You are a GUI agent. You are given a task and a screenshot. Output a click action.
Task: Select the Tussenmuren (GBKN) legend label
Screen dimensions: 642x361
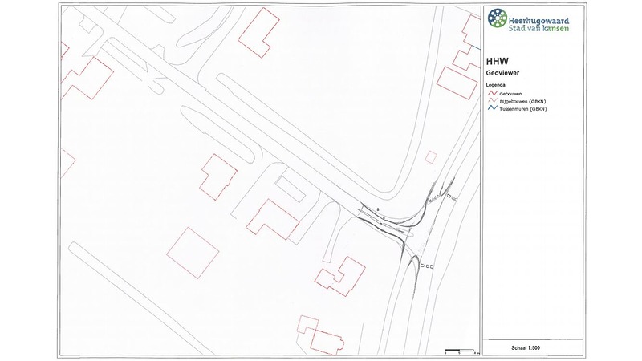click(x=522, y=108)
